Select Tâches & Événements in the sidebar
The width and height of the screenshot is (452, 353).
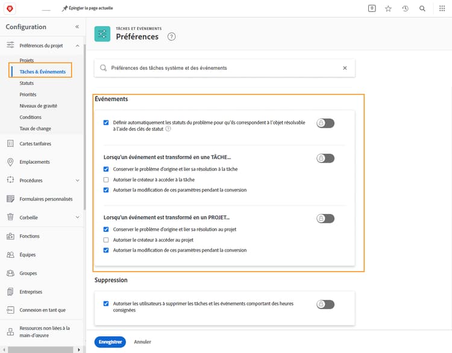[43, 72]
